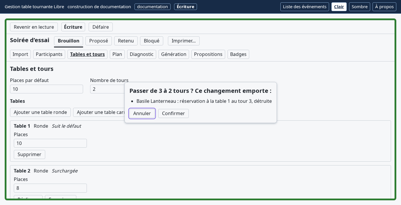Open the Diagnostic tab
This screenshot has height=205, width=401.
point(141,54)
